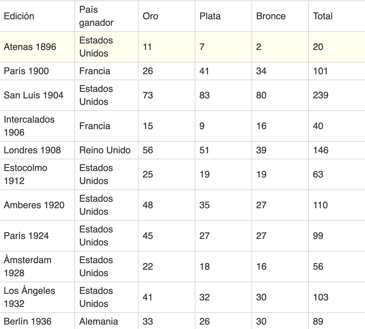Click the Alemania winner cell
This screenshot has height=329, width=365.
tap(106, 321)
